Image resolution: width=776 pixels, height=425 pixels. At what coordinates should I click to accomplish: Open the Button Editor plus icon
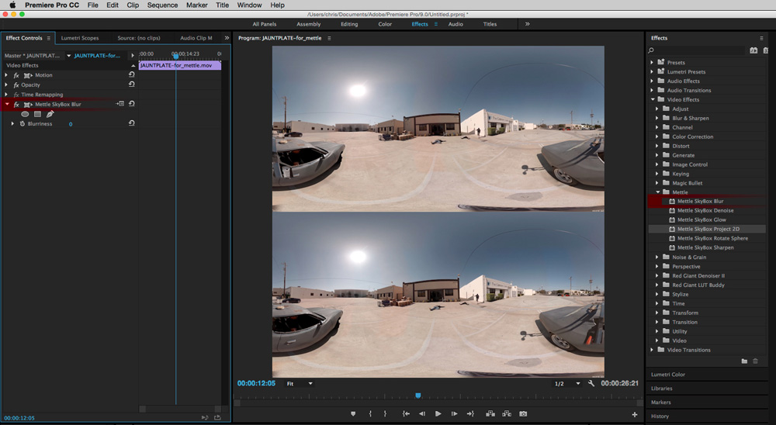[635, 414]
